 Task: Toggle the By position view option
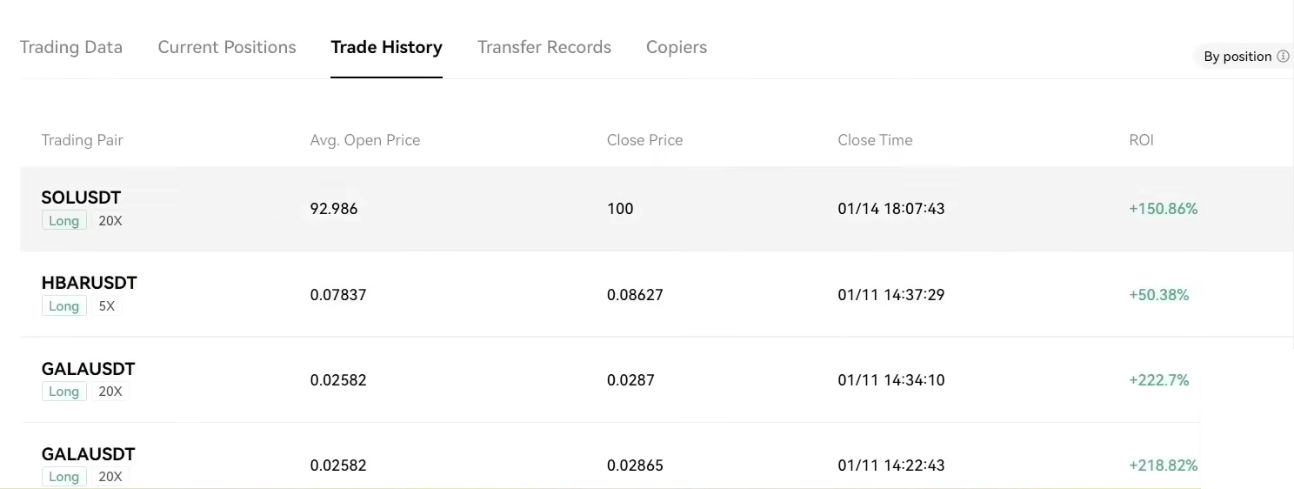(1237, 57)
